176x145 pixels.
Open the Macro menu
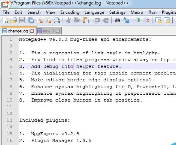click(137, 12)
